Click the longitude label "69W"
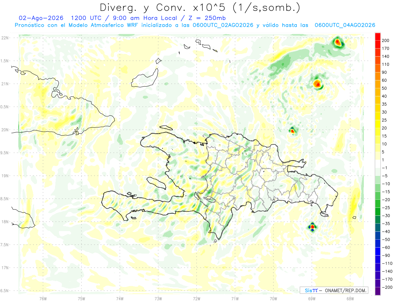Image resolution: width=393 pixels, height=303 pixels. (312, 298)
